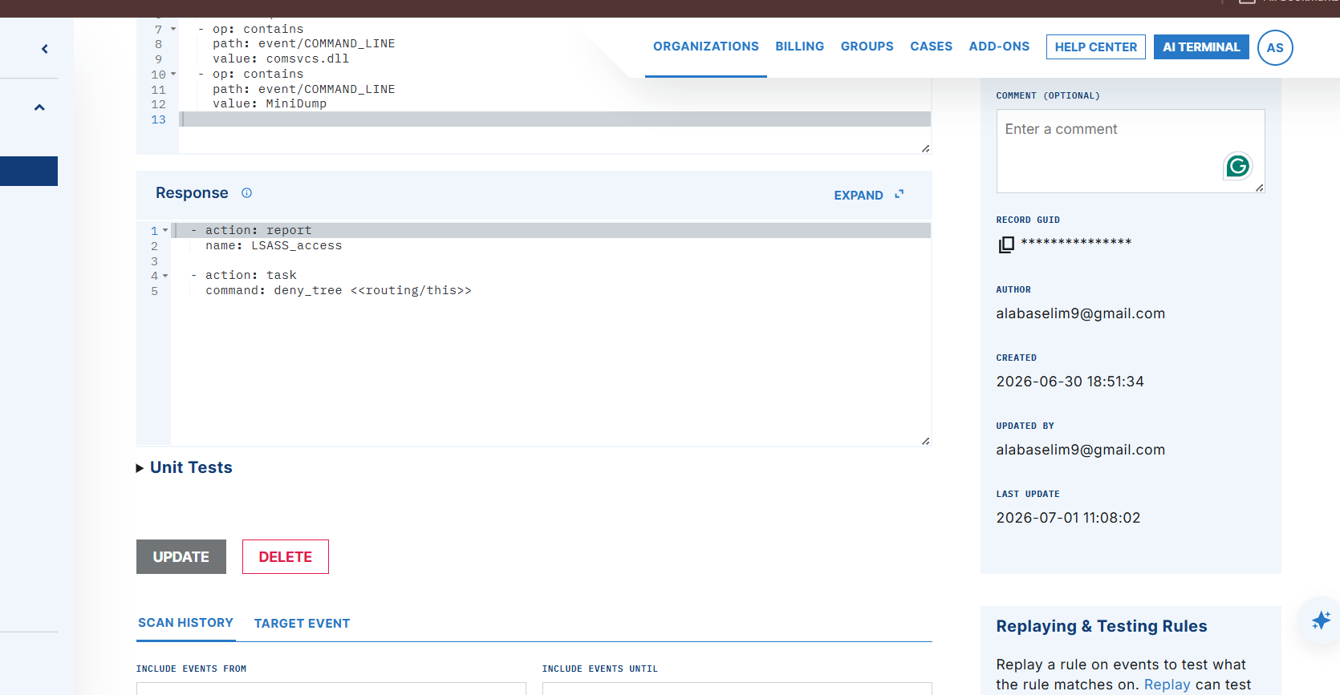Click the 'action: task' line
Image resolution: width=1340 pixels, height=695 pixels.
pos(244,276)
